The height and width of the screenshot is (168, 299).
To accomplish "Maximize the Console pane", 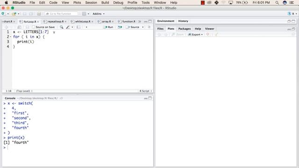I will tap(150, 98).
